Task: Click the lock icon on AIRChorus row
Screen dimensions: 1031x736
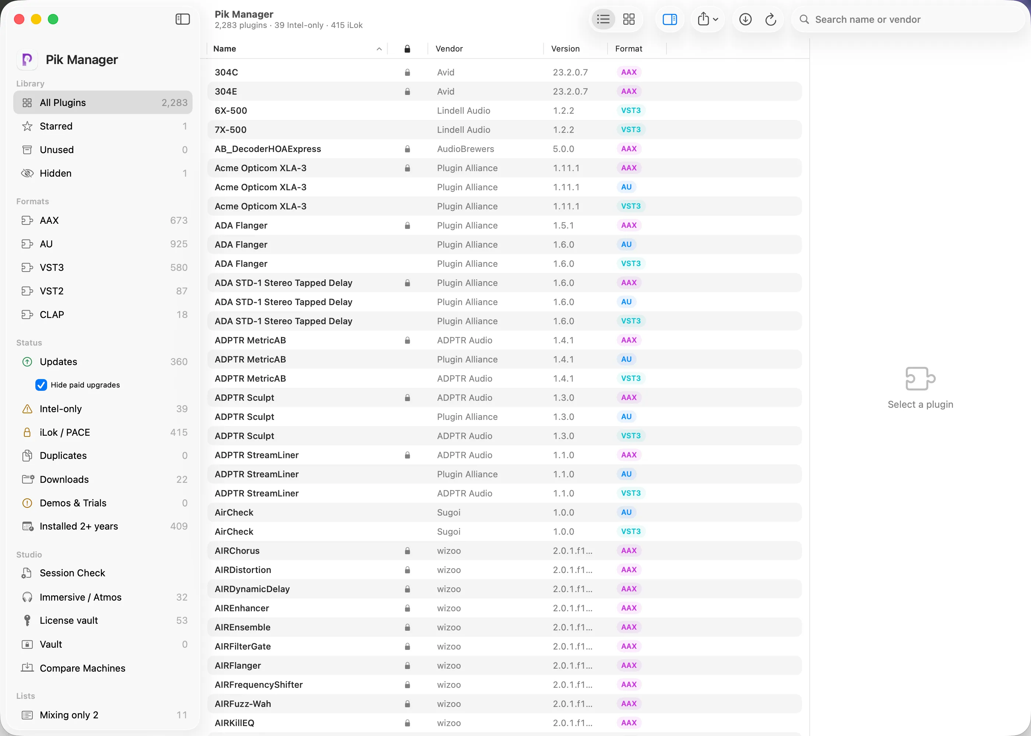Action: click(407, 551)
